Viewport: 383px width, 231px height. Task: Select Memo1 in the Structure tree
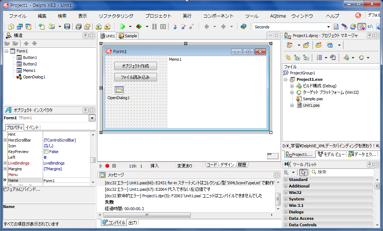tap(29, 70)
